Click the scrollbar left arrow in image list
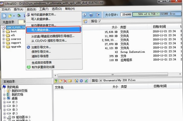 pos(55,75)
